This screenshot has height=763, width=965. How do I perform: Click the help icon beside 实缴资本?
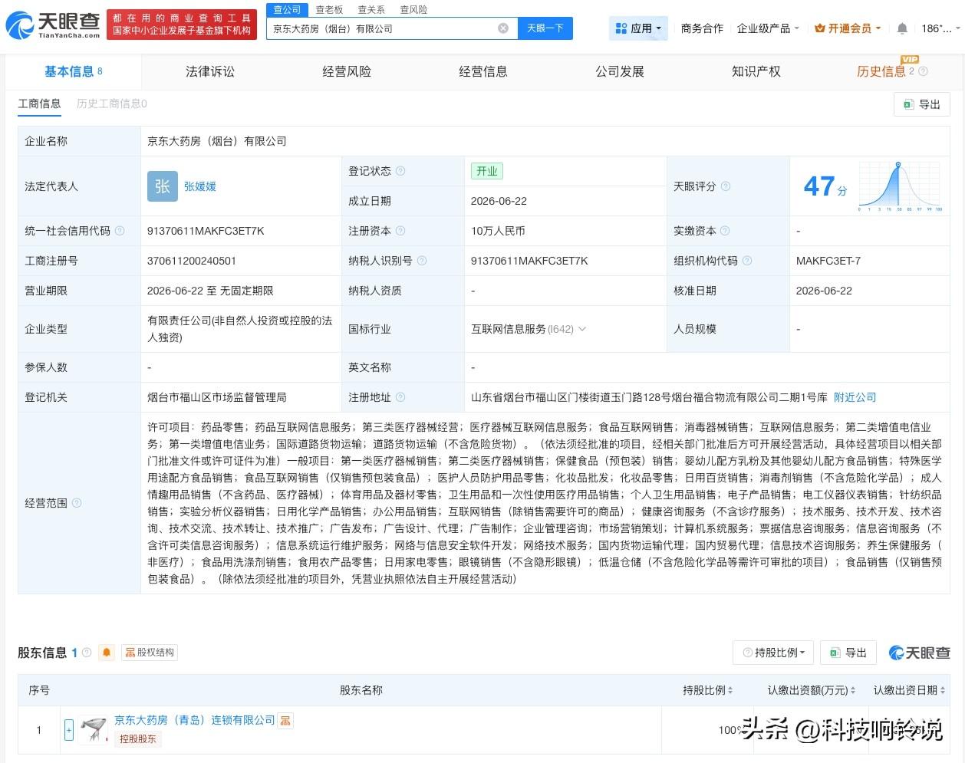[x=725, y=231]
